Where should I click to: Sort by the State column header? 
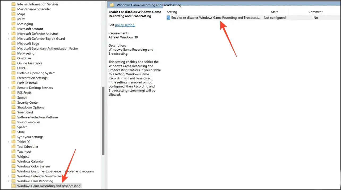click(x=275, y=12)
